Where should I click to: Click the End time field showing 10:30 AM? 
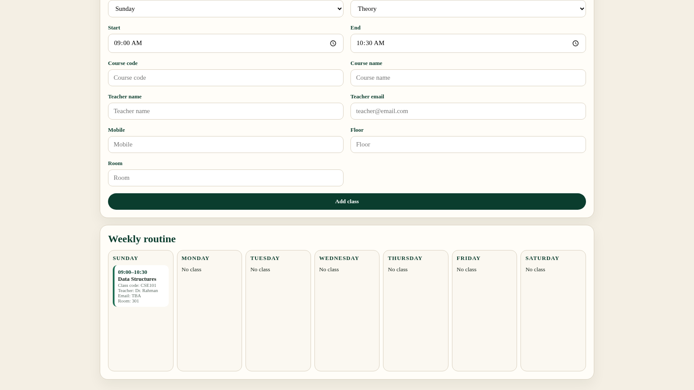click(x=468, y=43)
